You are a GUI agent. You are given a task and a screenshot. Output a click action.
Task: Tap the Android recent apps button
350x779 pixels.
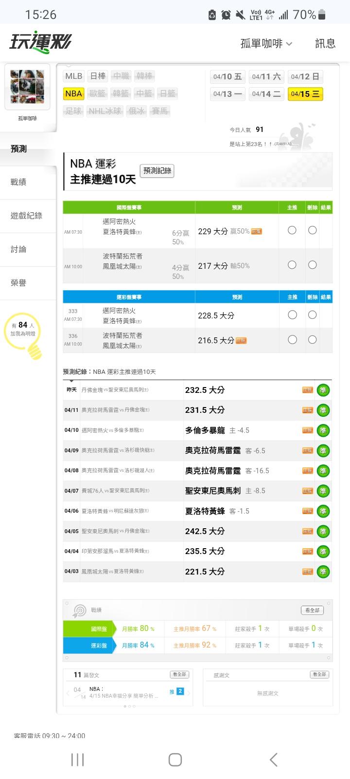tap(77, 760)
